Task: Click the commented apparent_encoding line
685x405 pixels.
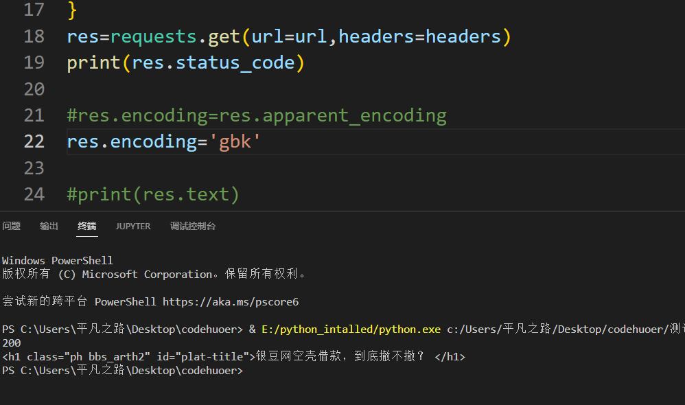Action: [257, 115]
